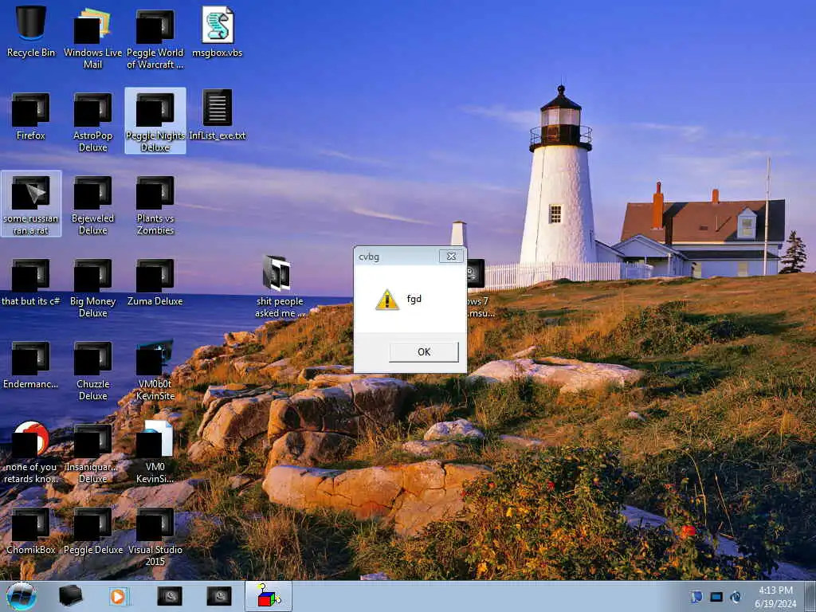Select the .msu file behind the dialog
816x612 pixels.
478,288
